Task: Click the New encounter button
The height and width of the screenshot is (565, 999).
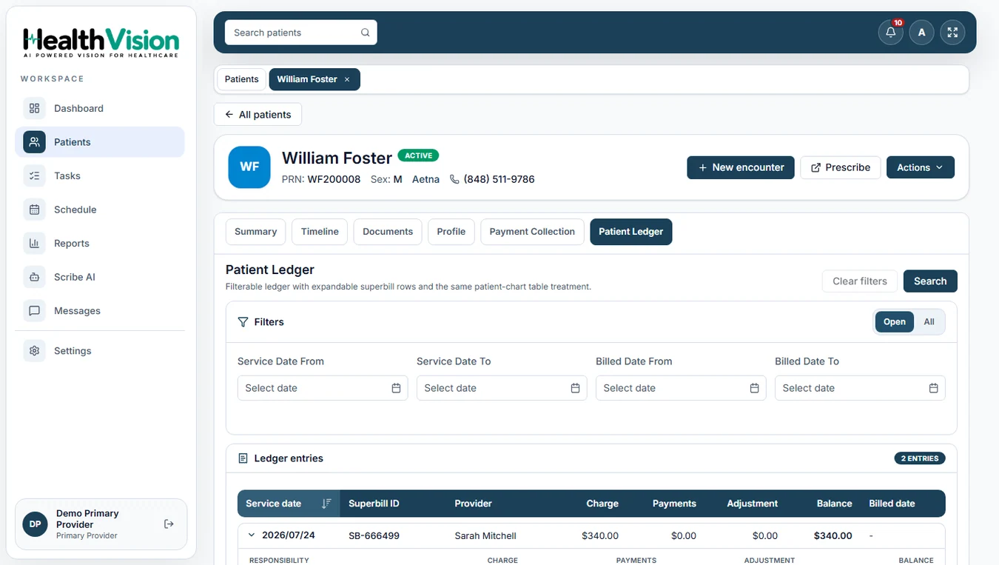Action: click(x=741, y=167)
